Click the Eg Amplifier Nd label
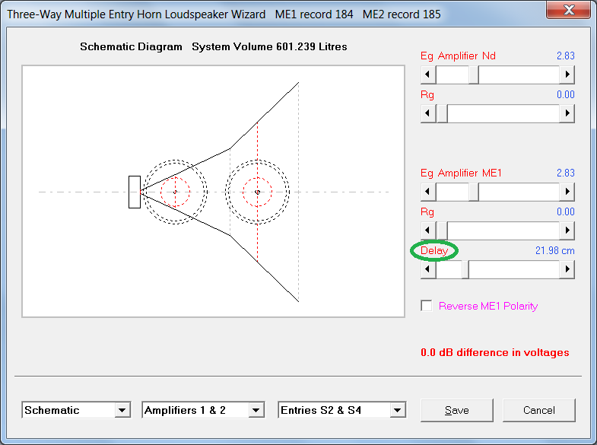This screenshot has height=445, width=597. point(458,56)
